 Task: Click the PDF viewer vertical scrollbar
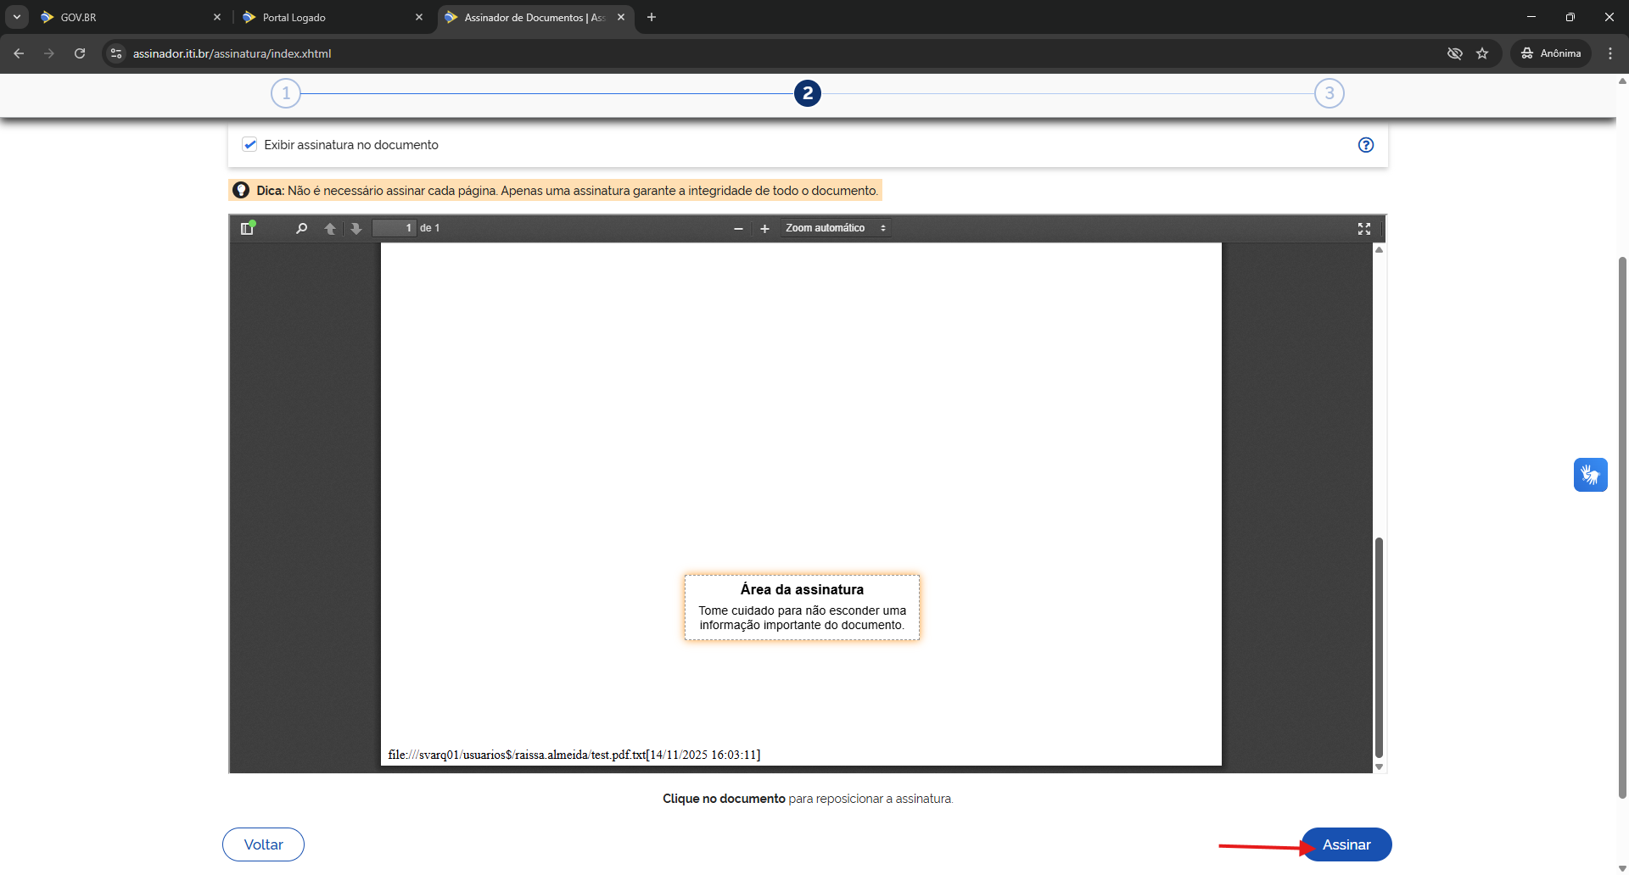tap(1379, 644)
